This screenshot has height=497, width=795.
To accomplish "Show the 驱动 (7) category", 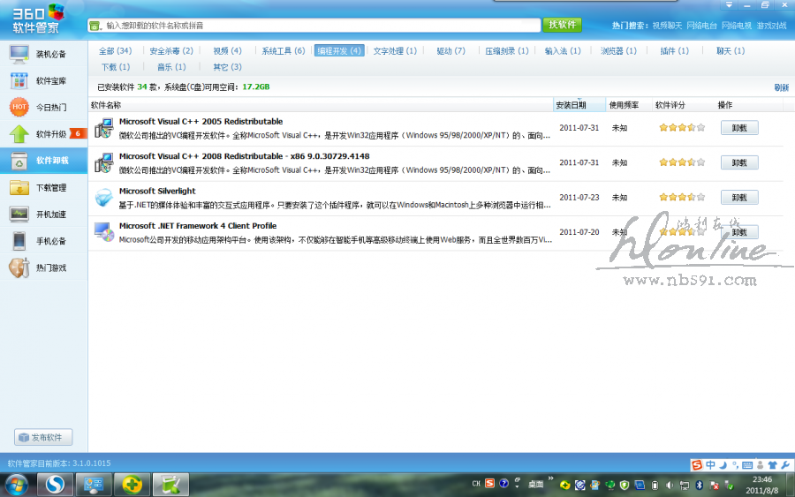I will click(450, 51).
